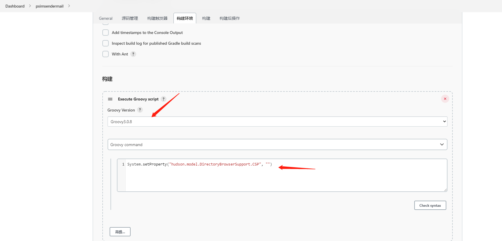Image resolution: width=502 pixels, height=241 pixels.
Task: Expand the Groovy command type dropdown
Action: click(277, 145)
